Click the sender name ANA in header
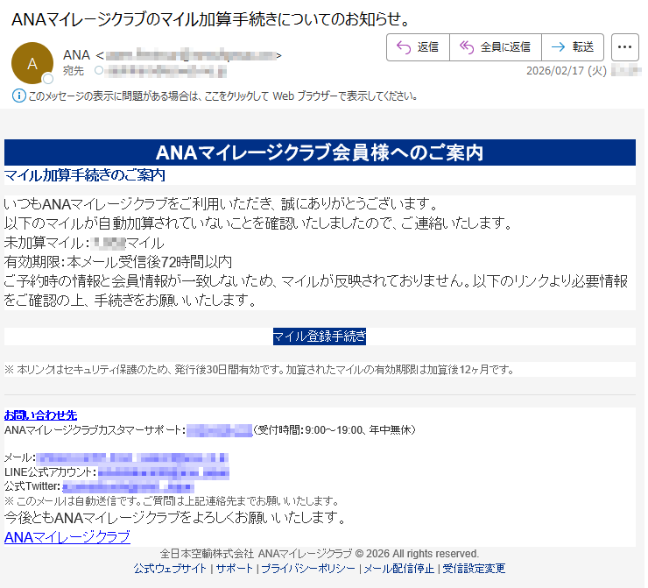 (76, 55)
